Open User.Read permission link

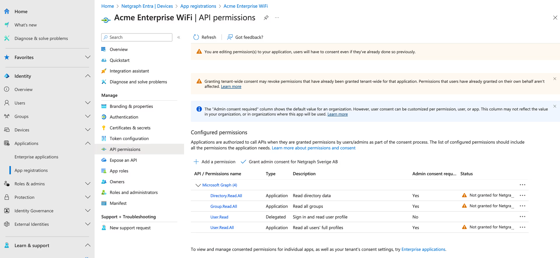219,217
